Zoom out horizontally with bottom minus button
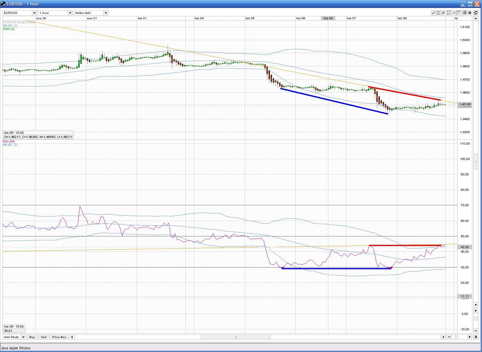482x352 pixels. pos(449,337)
